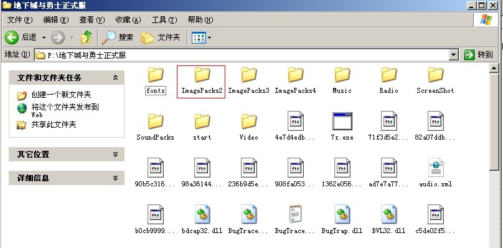Select the Radio folder
Viewport: 503px width, 248px height.
[389, 80]
